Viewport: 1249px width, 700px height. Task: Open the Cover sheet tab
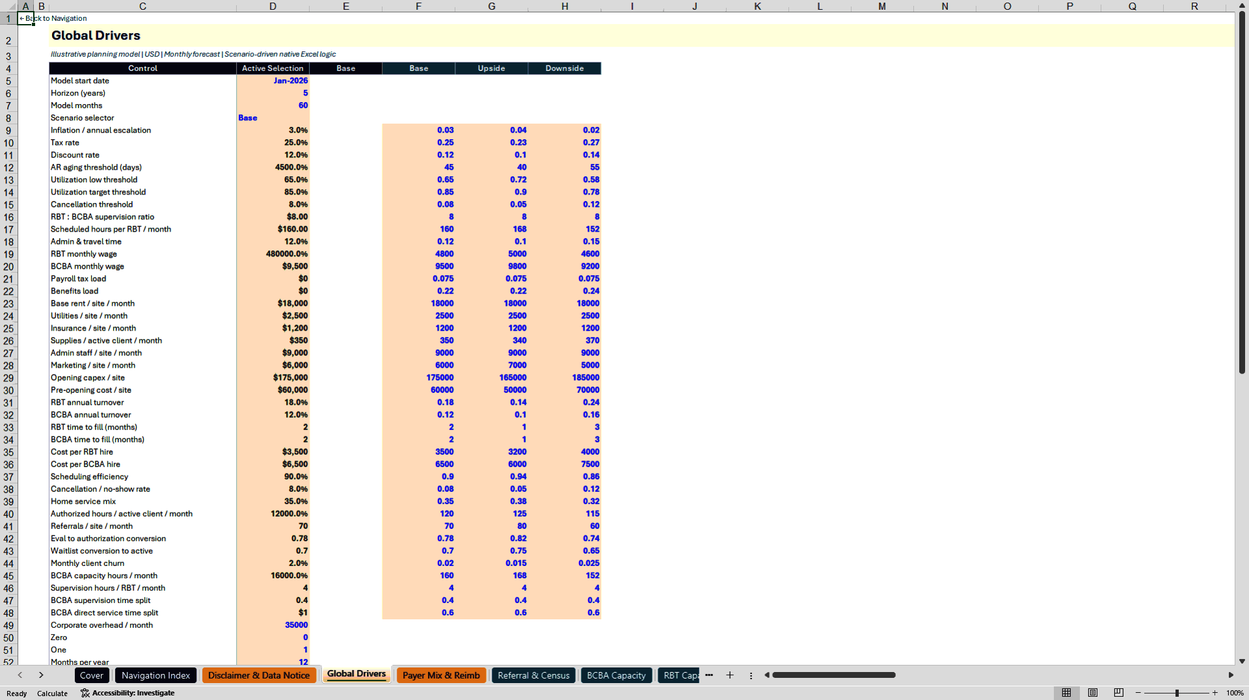tap(92, 675)
